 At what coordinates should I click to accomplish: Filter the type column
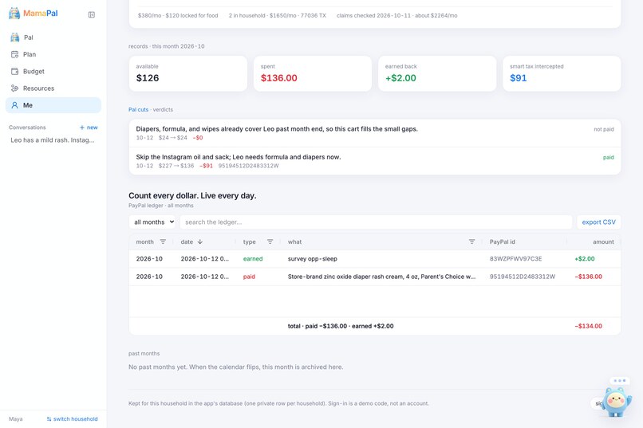pos(270,241)
